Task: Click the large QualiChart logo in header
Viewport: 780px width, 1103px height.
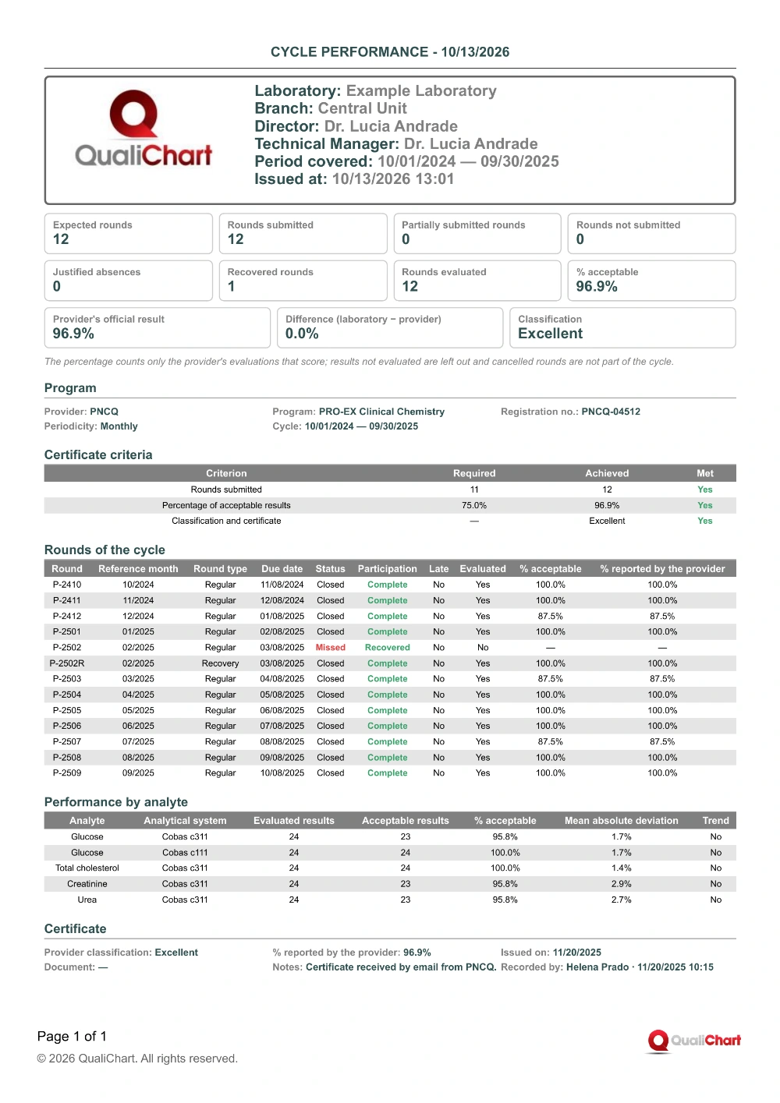Action: pyautogui.click(x=144, y=129)
